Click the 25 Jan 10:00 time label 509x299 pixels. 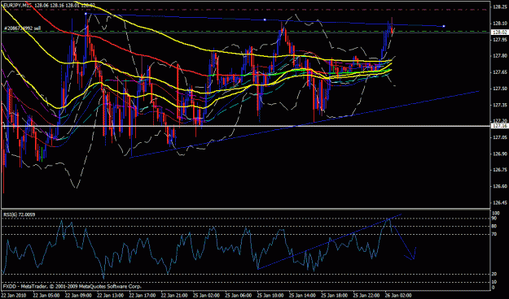pos(270,296)
